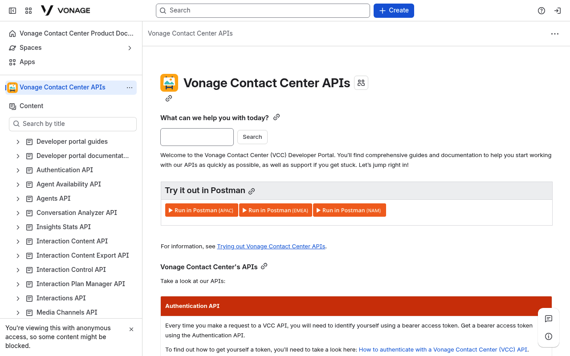Viewport: 570px width, 356px height.
Task: Open 'How to authenticate with a VCC API' link
Action: click(x=443, y=349)
